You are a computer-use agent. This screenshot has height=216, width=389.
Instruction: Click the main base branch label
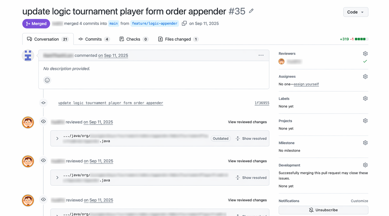tap(114, 24)
